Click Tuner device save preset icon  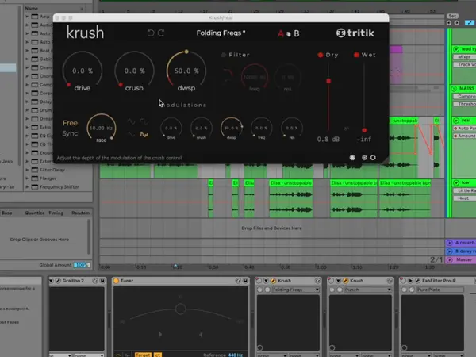(x=245, y=281)
